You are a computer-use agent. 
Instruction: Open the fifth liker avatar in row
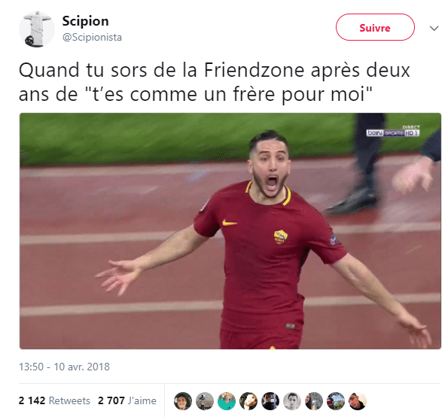(270, 401)
